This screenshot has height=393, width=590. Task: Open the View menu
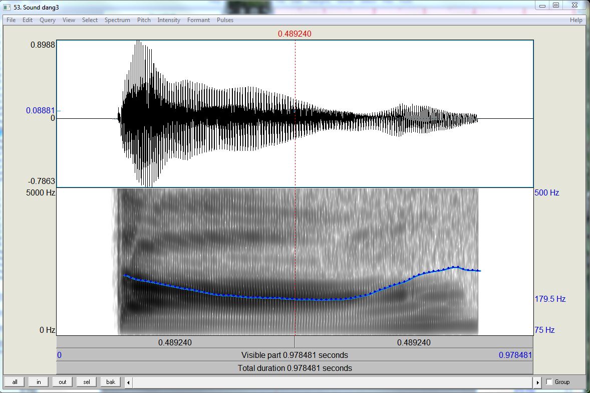pos(69,20)
